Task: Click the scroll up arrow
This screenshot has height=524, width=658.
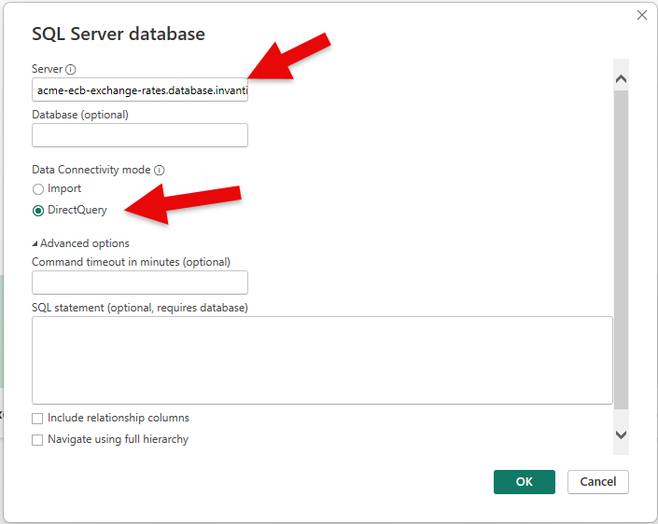Action: tap(622, 80)
